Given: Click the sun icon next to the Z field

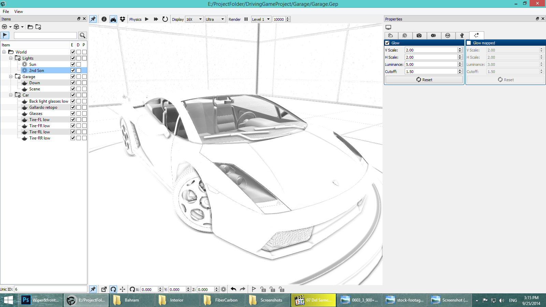Looking at the screenshot, I should 224,289.
